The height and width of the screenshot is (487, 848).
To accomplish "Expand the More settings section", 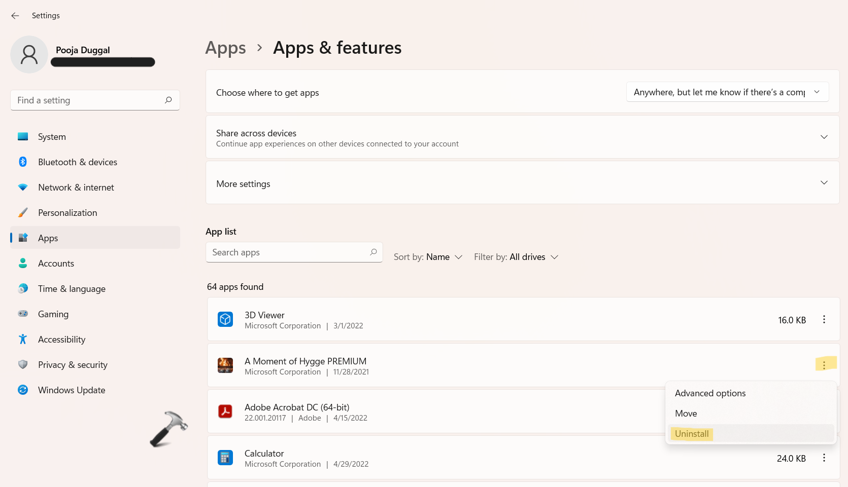I will click(x=824, y=183).
